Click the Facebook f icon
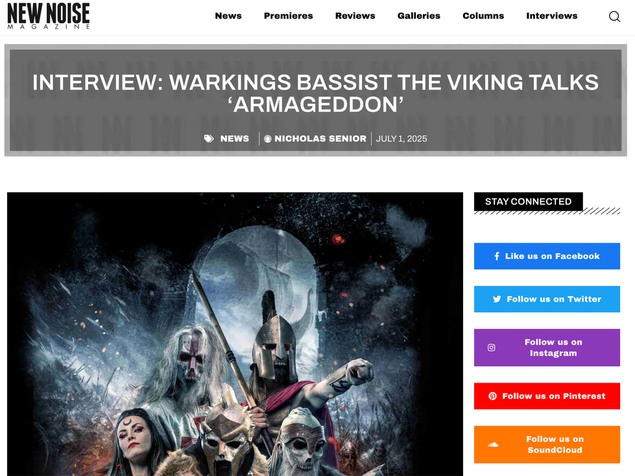 [x=496, y=256]
